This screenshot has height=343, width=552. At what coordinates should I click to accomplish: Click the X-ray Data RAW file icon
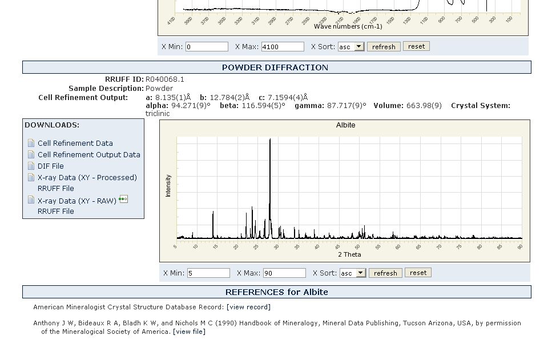click(x=31, y=201)
